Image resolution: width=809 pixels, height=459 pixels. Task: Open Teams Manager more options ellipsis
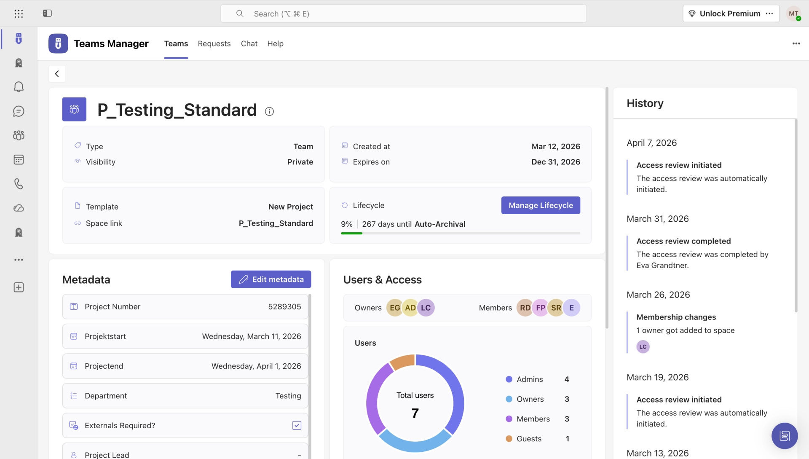(x=796, y=43)
